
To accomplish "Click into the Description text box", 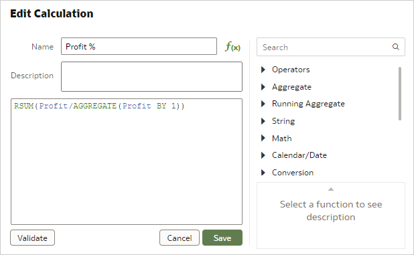I will (151, 77).
